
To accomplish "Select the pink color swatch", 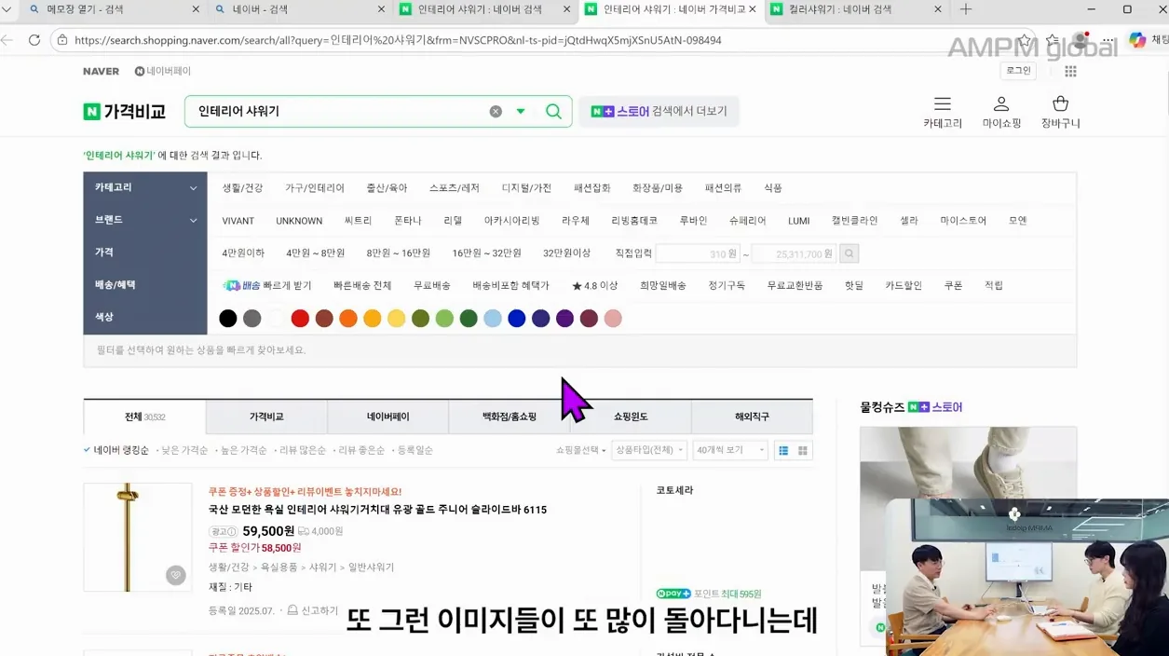I will tap(613, 319).
